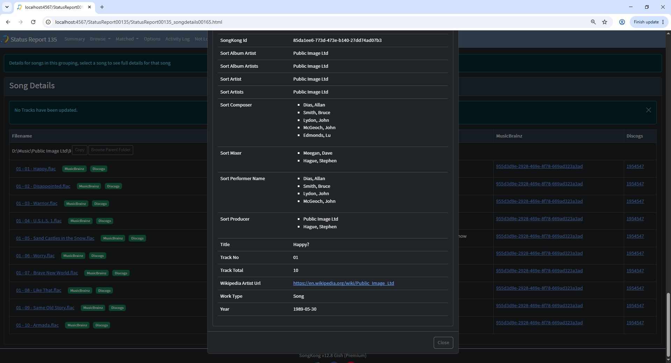Open the Chrome profile icon
The height and width of the screenshot is (363, 671).
click(x=622, y=22)
